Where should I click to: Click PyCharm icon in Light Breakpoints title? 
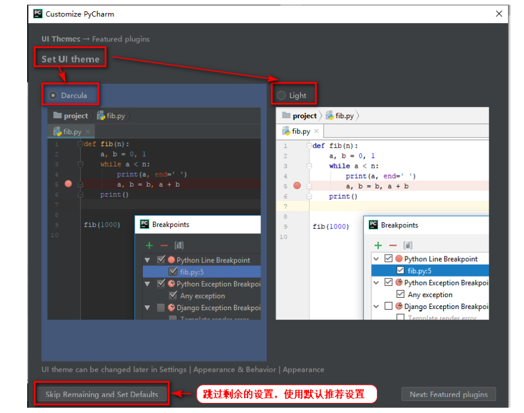point(373,225)
